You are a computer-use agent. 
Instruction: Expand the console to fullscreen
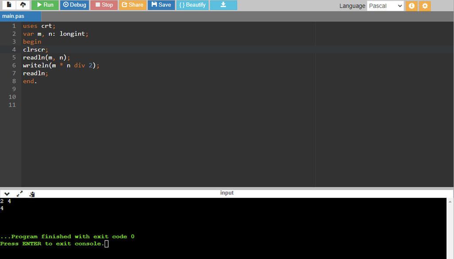click(x=20, y=194)
